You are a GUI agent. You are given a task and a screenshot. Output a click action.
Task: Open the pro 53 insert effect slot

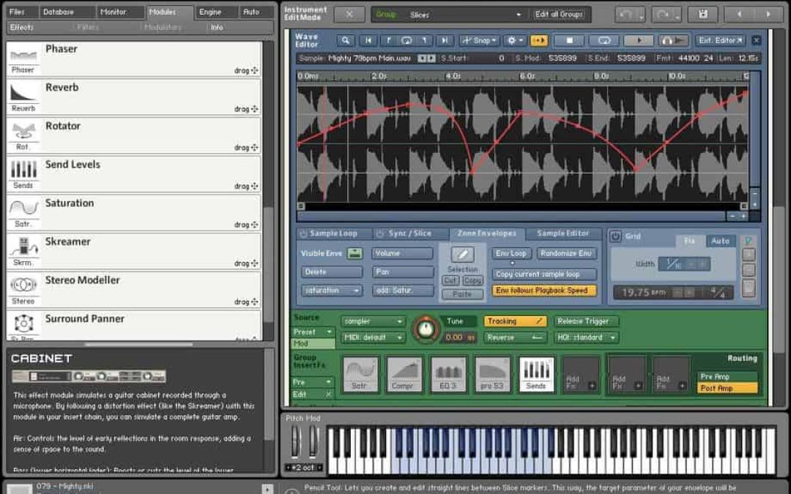(492, 374)
